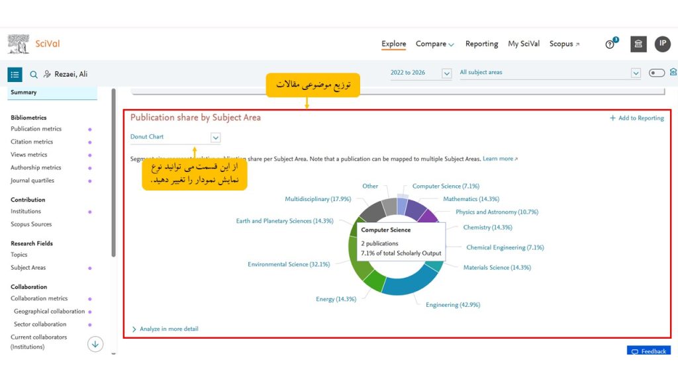Click the Learn more link
Viewport: 678px width, 381px height.
[x=501, y=159]
